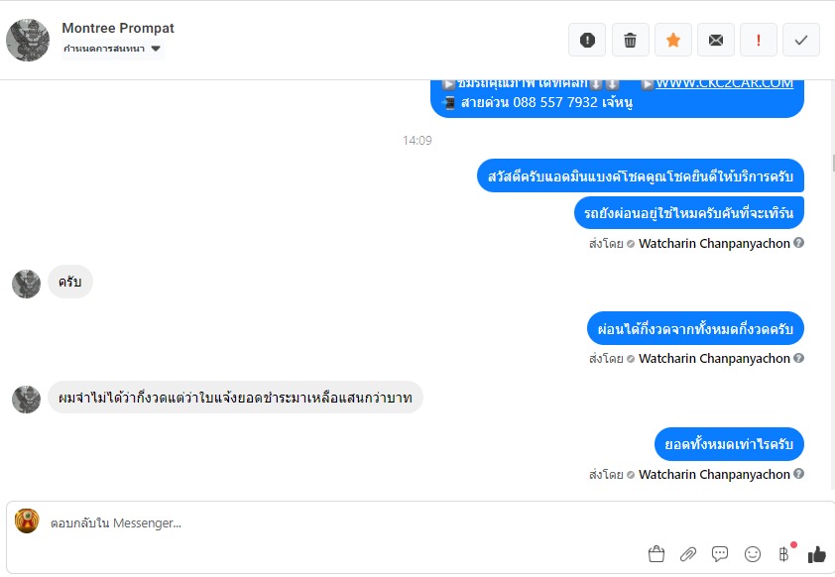Delete conversation using the trash icon
Screen dimensions: 835x577
630,40
